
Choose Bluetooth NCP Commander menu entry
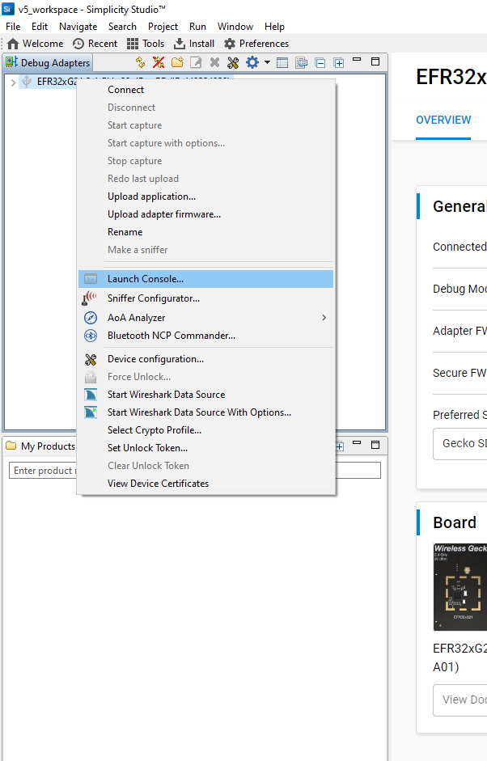tap(171, 336)
